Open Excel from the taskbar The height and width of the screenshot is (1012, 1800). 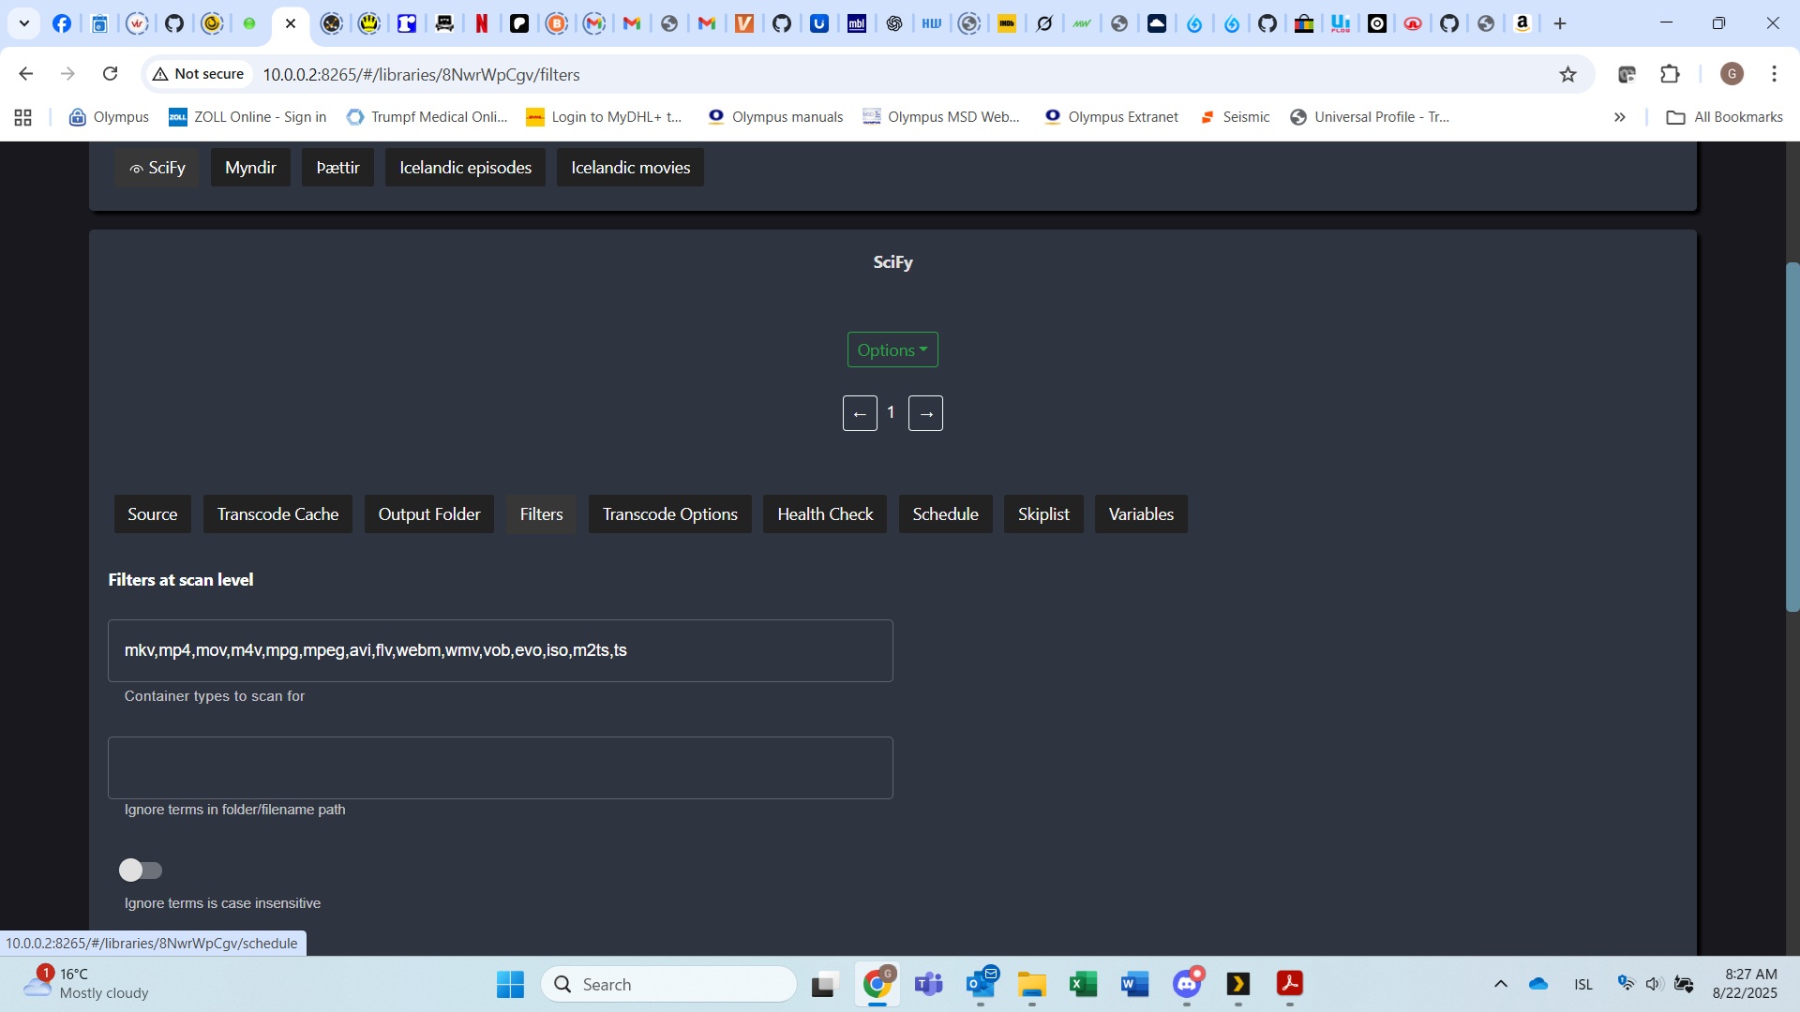tap(1083, 984)
